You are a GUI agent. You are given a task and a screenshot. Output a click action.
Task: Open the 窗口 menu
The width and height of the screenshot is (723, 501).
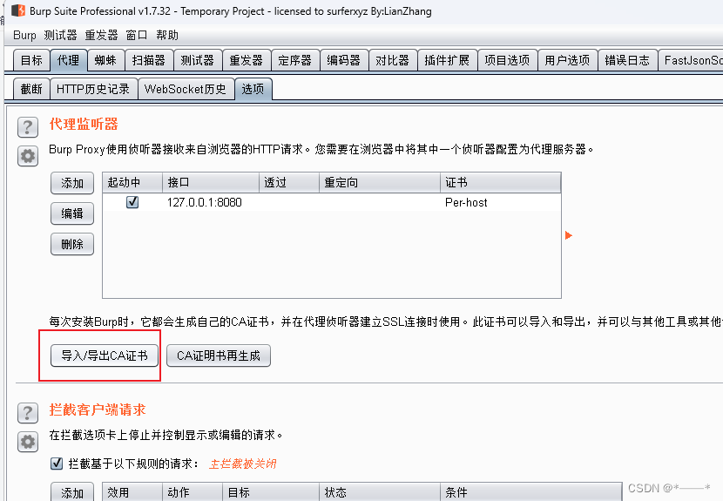pyautogui.click(x=137, y=35)
